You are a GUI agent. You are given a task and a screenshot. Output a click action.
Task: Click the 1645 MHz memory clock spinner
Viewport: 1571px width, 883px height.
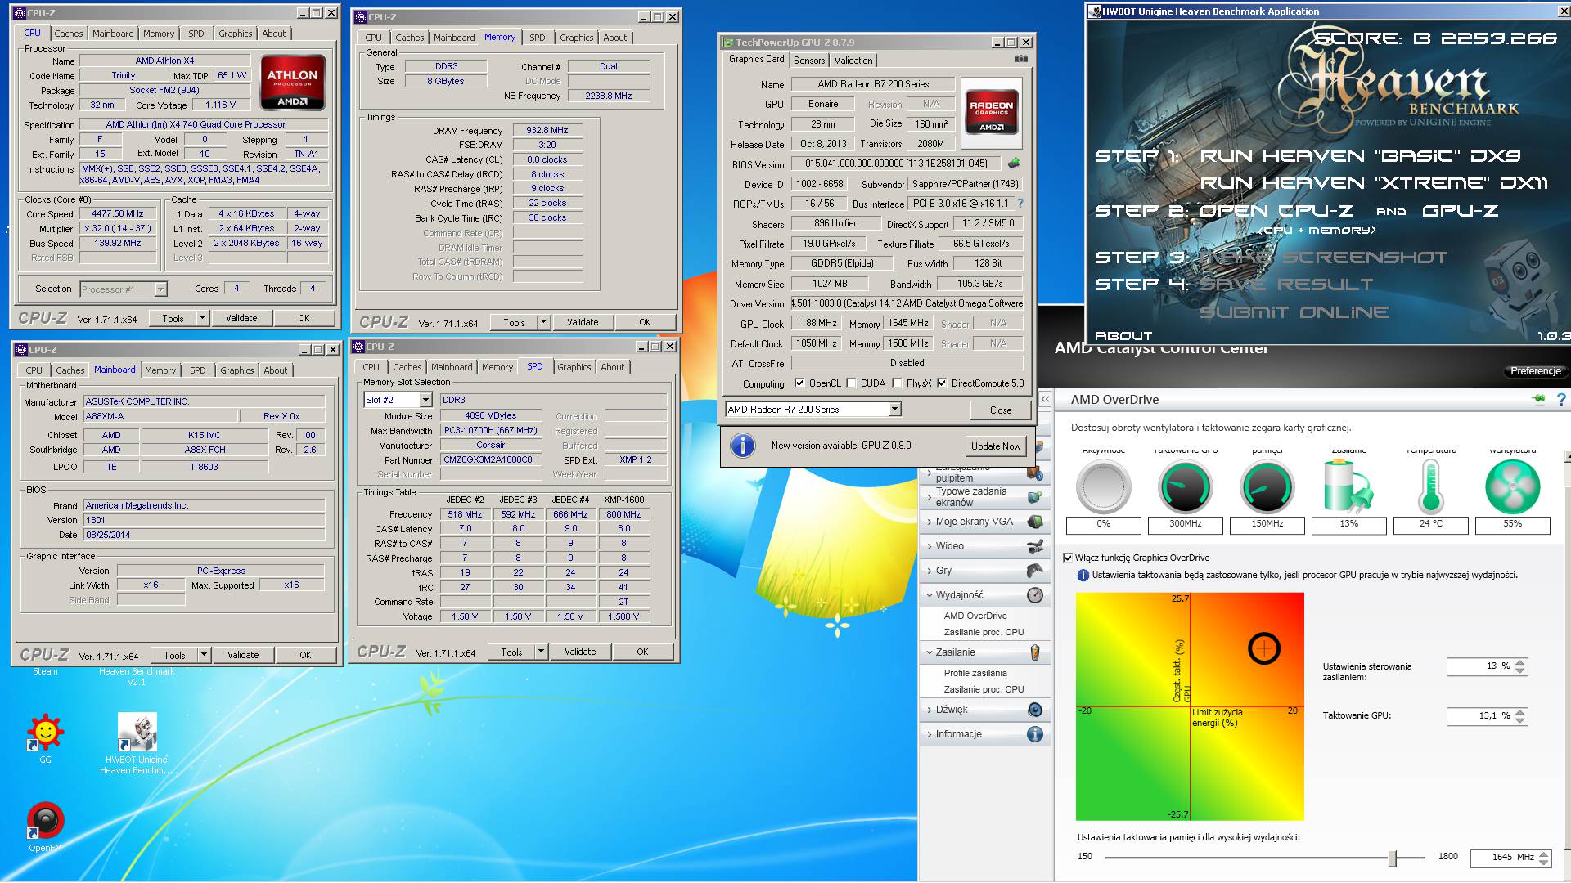pyautogui.click(x=1543, y=858)
